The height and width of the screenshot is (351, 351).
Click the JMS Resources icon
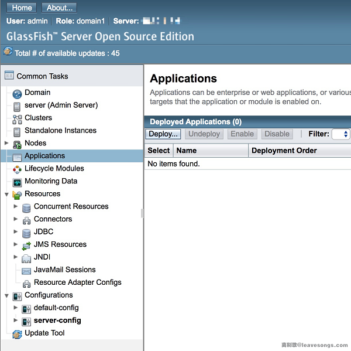(26, 245)
